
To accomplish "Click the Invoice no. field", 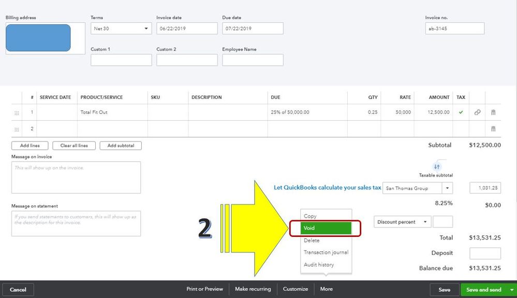I will click(455, 29).
